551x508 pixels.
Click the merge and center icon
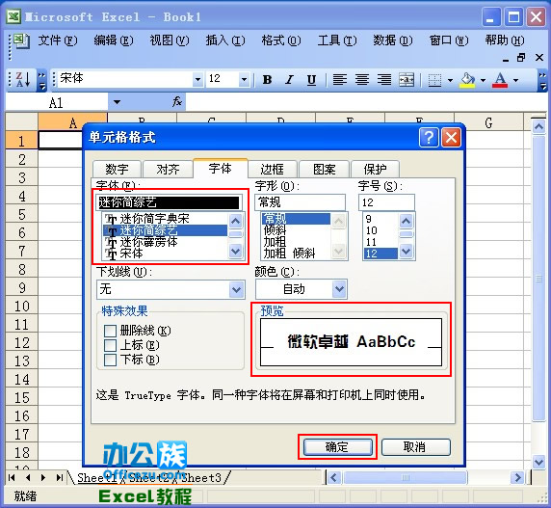(x=407, y=80)
